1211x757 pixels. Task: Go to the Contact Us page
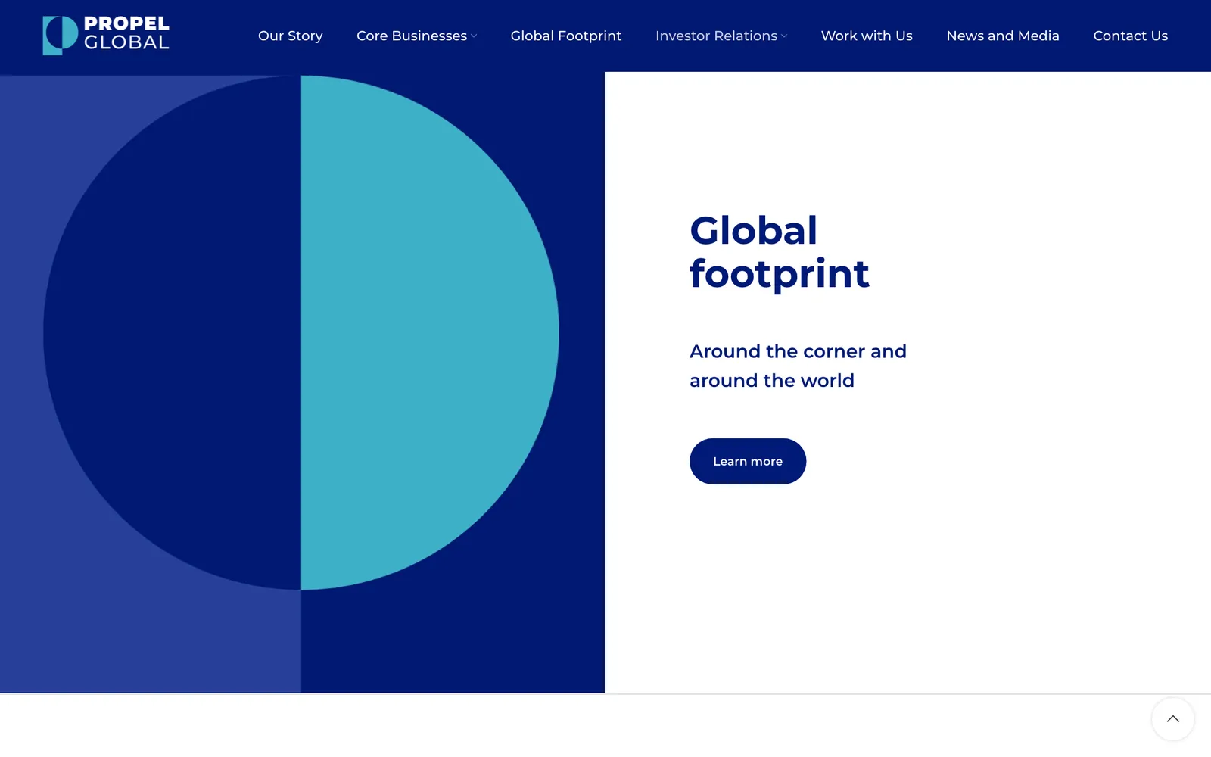tap(1130, 36)
